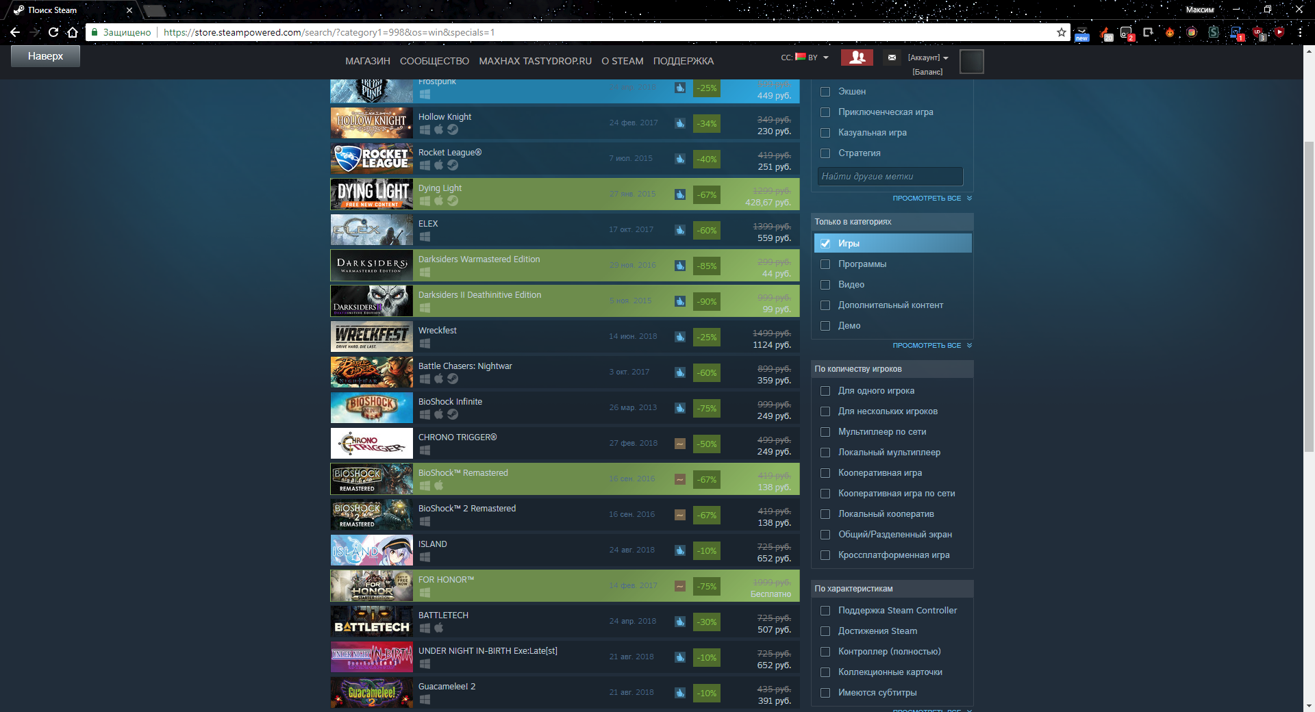Viewport: 1315px width, 712px height.
Task: Uncheck the Игры category filter
Action: [825, 244]
